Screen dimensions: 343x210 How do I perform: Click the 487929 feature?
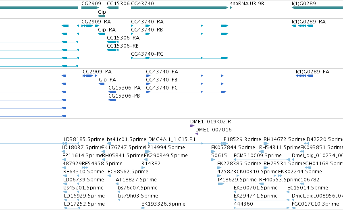(x=72, y=164)
